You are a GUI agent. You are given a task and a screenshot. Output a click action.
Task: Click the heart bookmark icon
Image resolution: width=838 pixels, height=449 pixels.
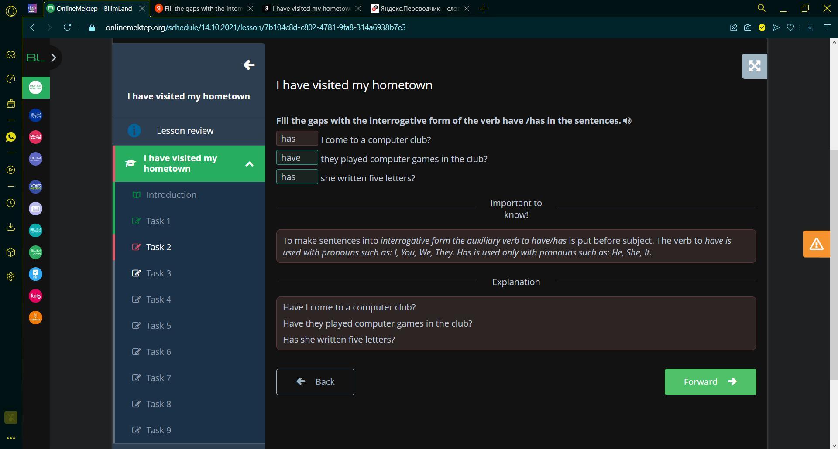790,27
